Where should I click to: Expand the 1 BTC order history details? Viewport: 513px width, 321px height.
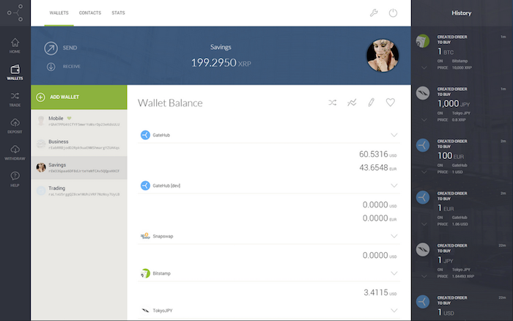[x=424, y=67]
